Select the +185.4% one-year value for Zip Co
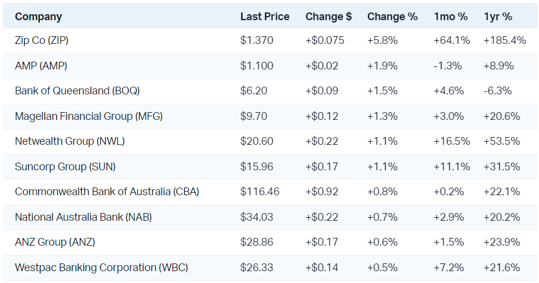 click(505, 41)
